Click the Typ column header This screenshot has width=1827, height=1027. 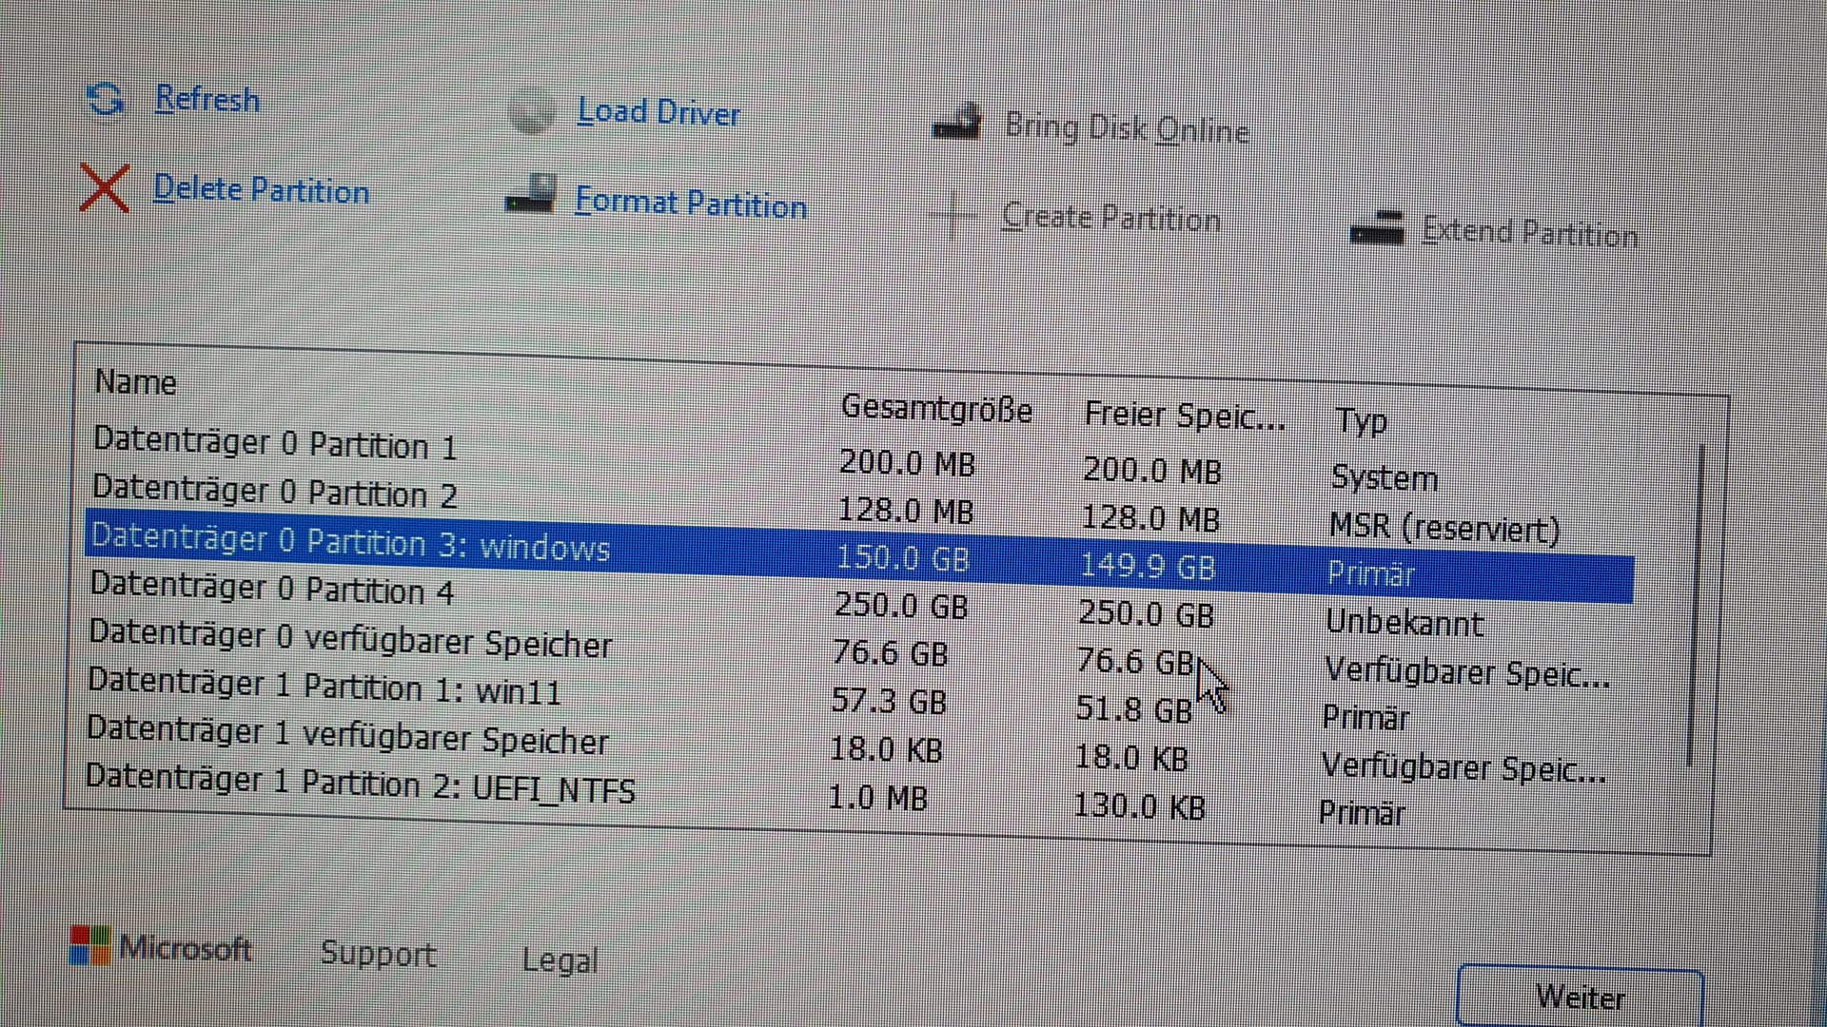coord(1361,420)
